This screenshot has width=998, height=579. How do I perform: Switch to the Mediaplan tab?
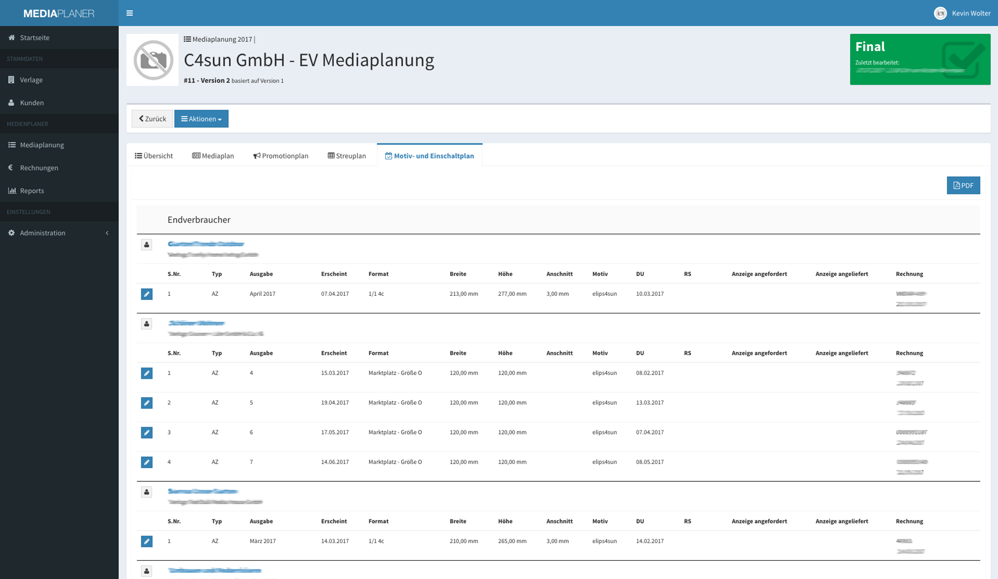pyautogui.click(x=213, y=155)
